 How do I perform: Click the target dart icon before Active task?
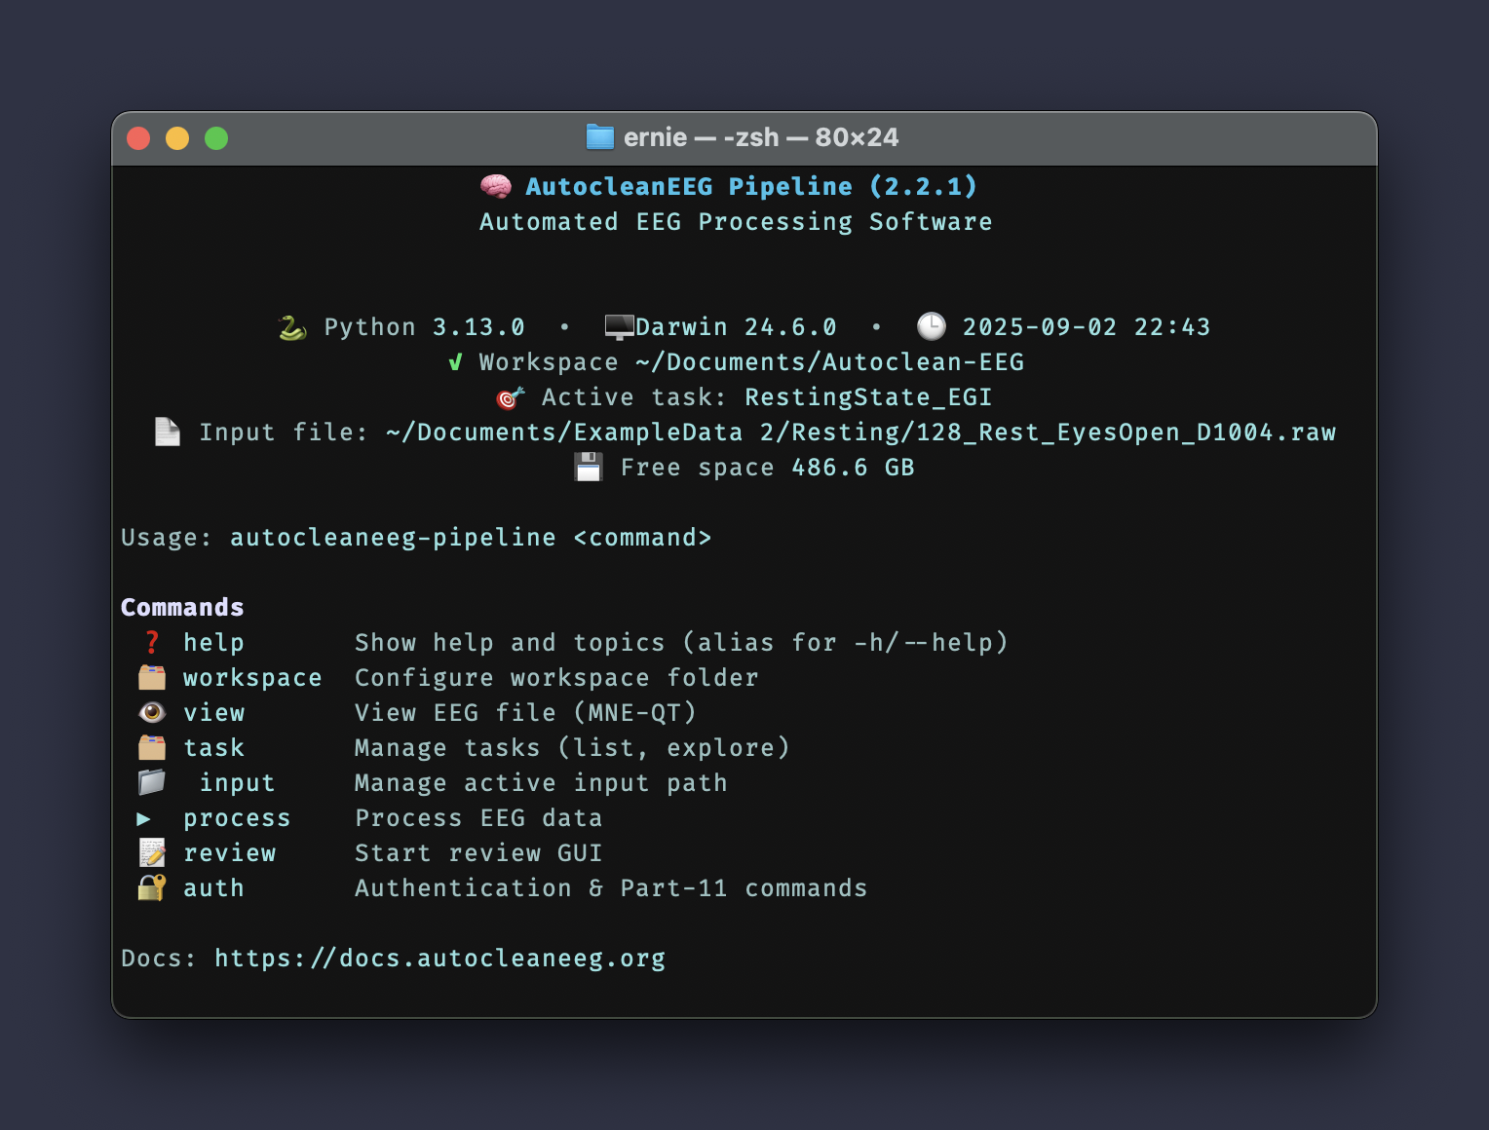(511, 397)
